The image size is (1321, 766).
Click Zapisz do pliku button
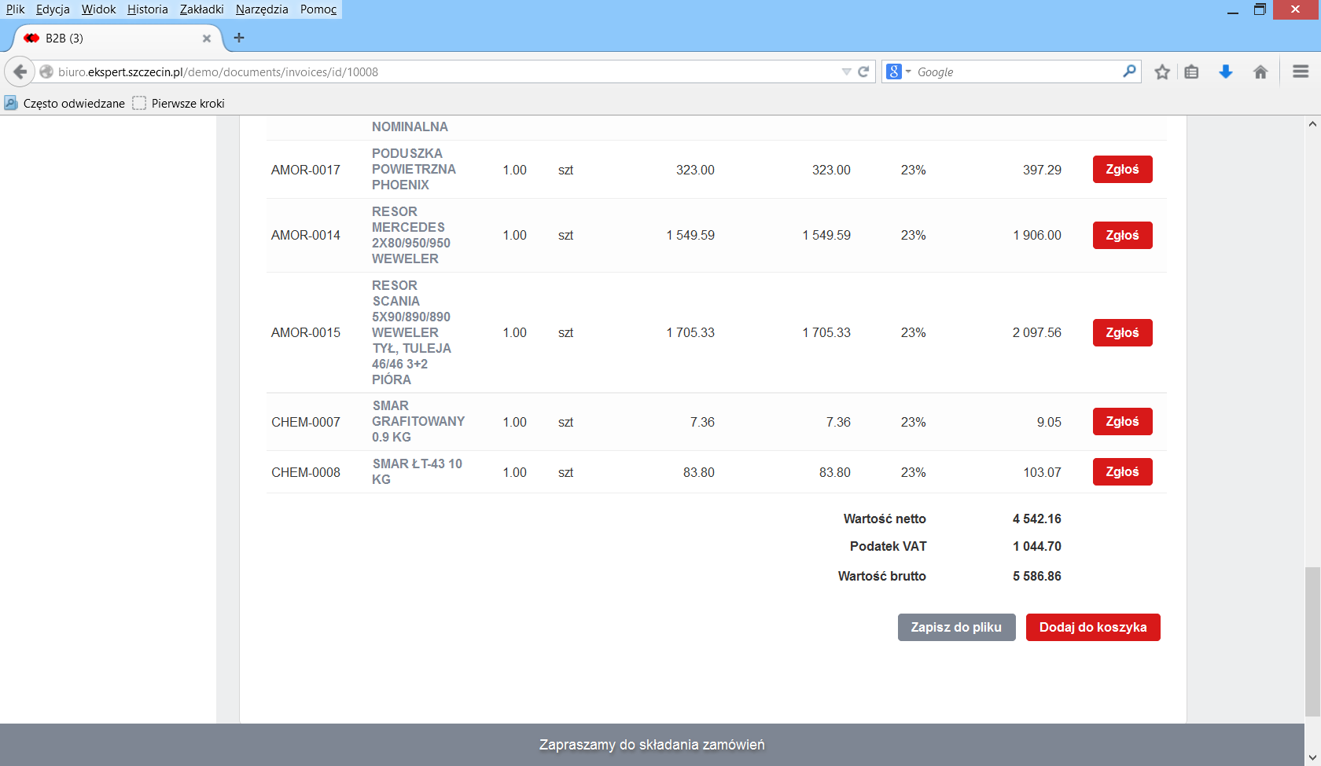tap(956, 627)
